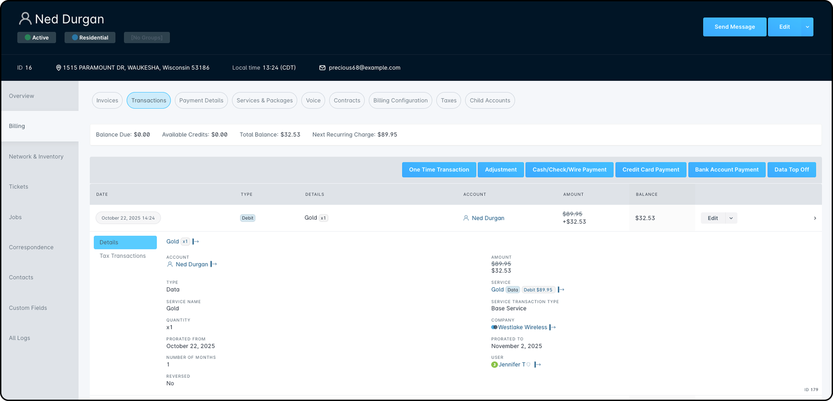The height and width of the screenshot is (401, 833).
Task: Open service link arrow after Debit $89.95
Action: coord(561,290)
